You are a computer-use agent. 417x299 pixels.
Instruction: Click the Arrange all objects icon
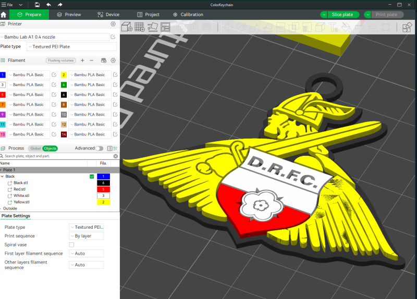(x=165, y=27)
